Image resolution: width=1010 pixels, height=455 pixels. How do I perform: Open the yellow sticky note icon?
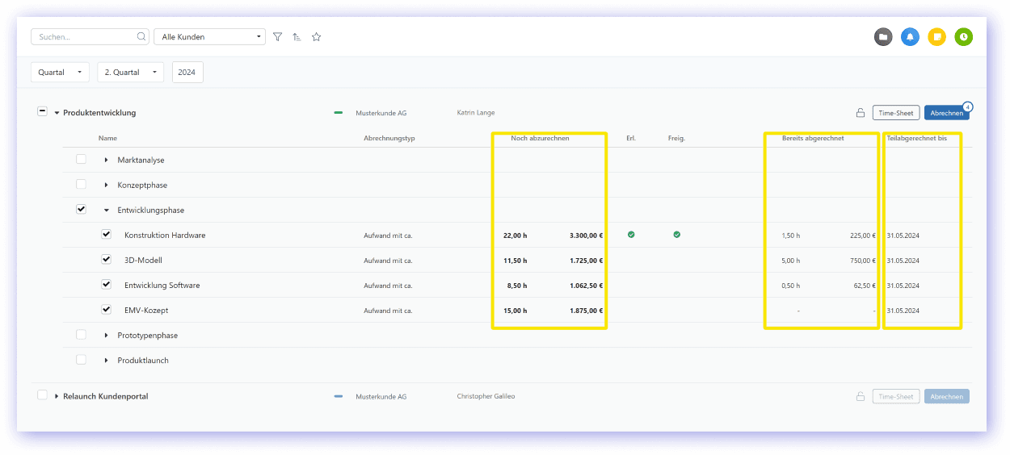pos(936,37)
